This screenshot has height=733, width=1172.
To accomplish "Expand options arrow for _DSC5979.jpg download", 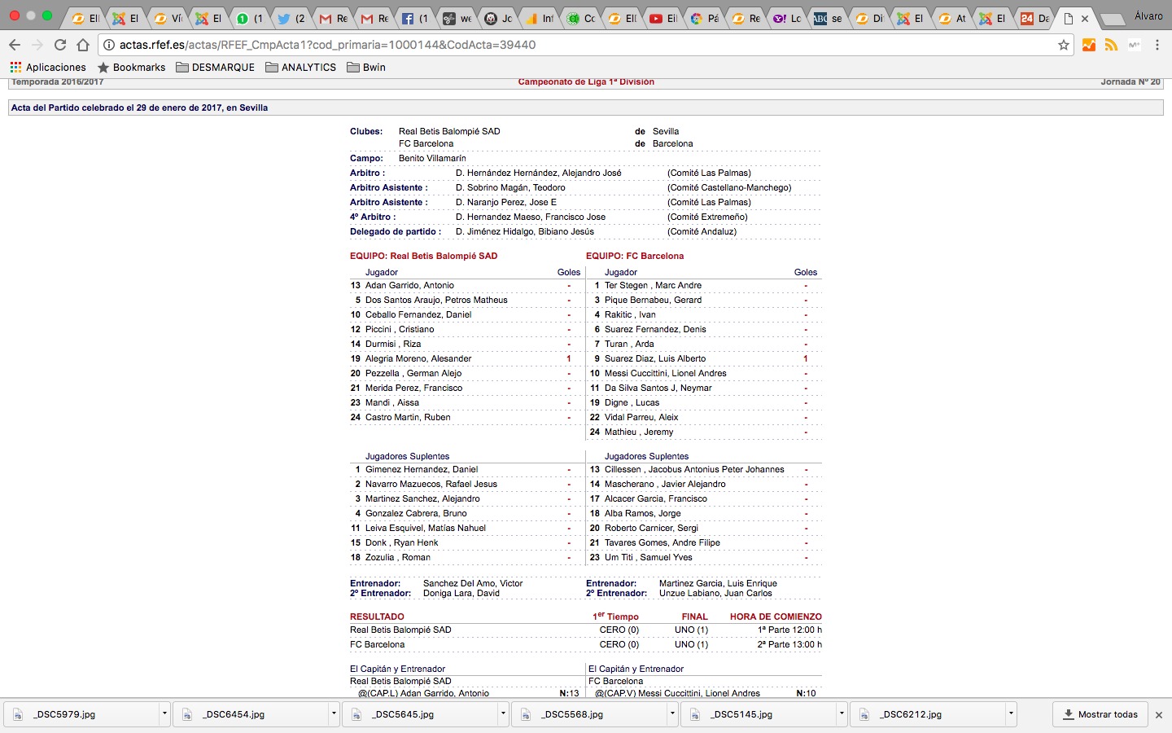I will tap(164, 714).
